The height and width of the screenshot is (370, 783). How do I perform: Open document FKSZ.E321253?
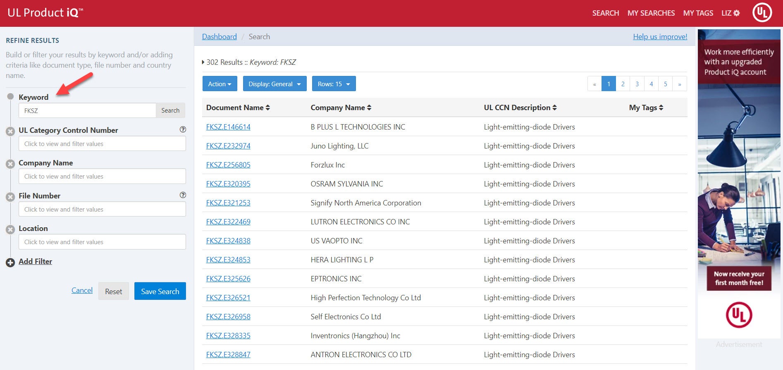click(x=228, y=203)
